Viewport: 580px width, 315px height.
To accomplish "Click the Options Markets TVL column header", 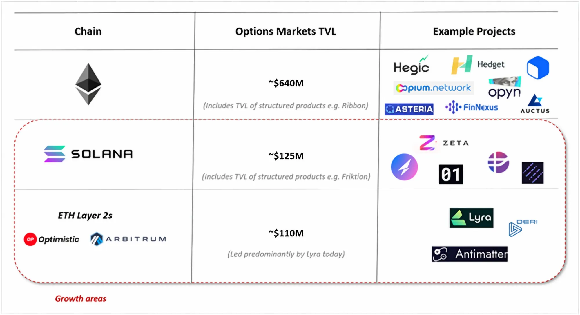I will (x=286, y=31).
